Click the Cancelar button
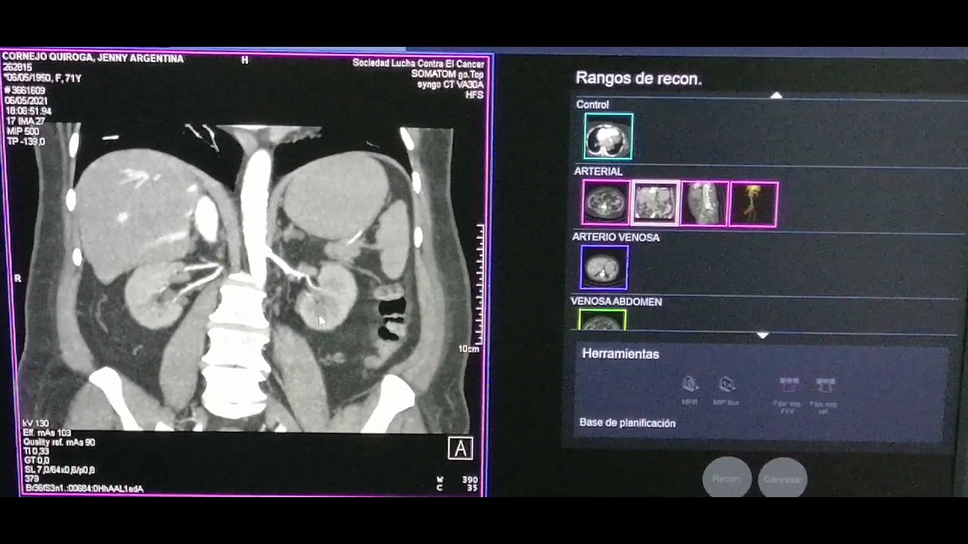The height and width of the screenshot is (544, 968). tap(783, 479)
